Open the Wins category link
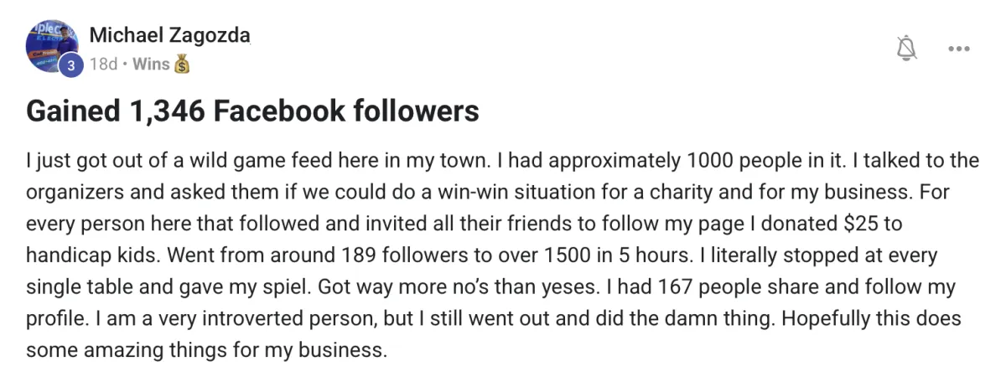Viewport: 1006px width, 382px height. [x=151, y=64]
